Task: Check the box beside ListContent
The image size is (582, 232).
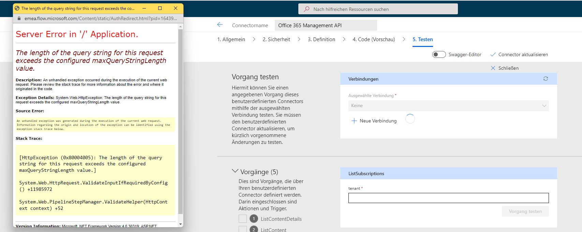Action: click(243, 229)
